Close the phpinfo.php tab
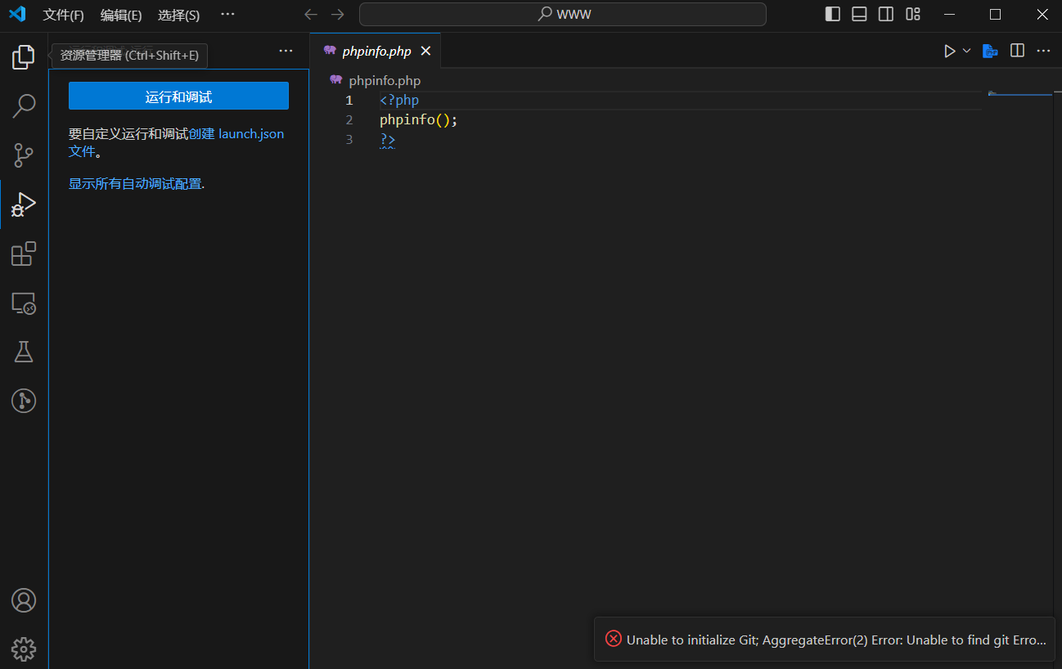Screen dimensions: 1062x669 click(x=425, y=51)
